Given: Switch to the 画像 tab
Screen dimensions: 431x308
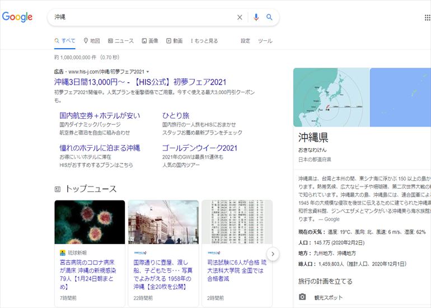Looking at the screenshot, I should tap(150, 41).
